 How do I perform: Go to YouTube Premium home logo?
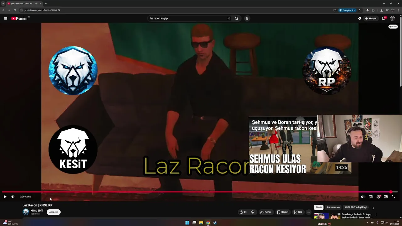point(19,19)
